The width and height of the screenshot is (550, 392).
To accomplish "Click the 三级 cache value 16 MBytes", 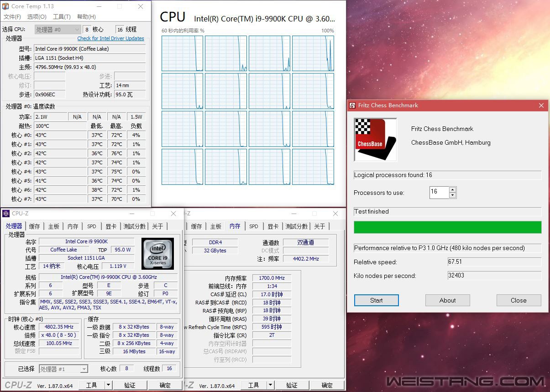I will click(134, 351).
